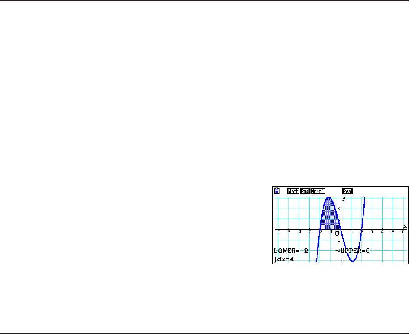Click the x-axis label

click(x=405, y=226)
